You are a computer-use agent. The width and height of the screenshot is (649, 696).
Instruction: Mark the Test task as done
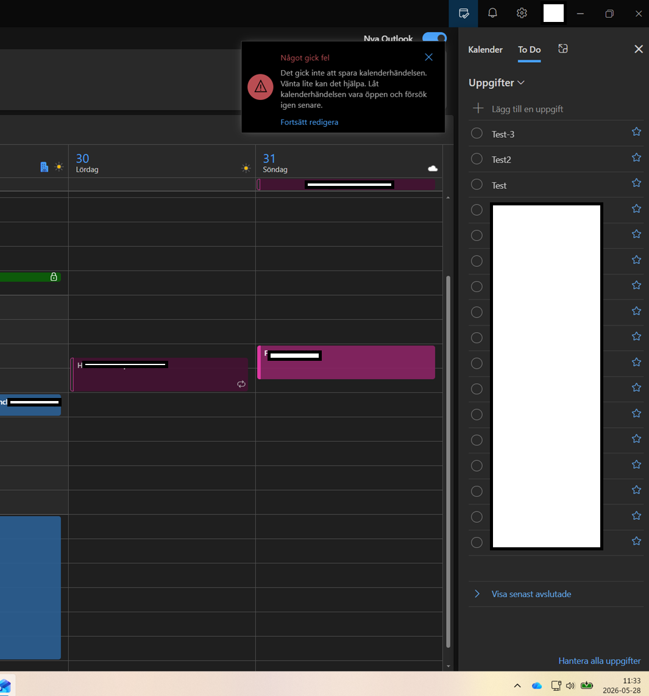pos(477,184)
